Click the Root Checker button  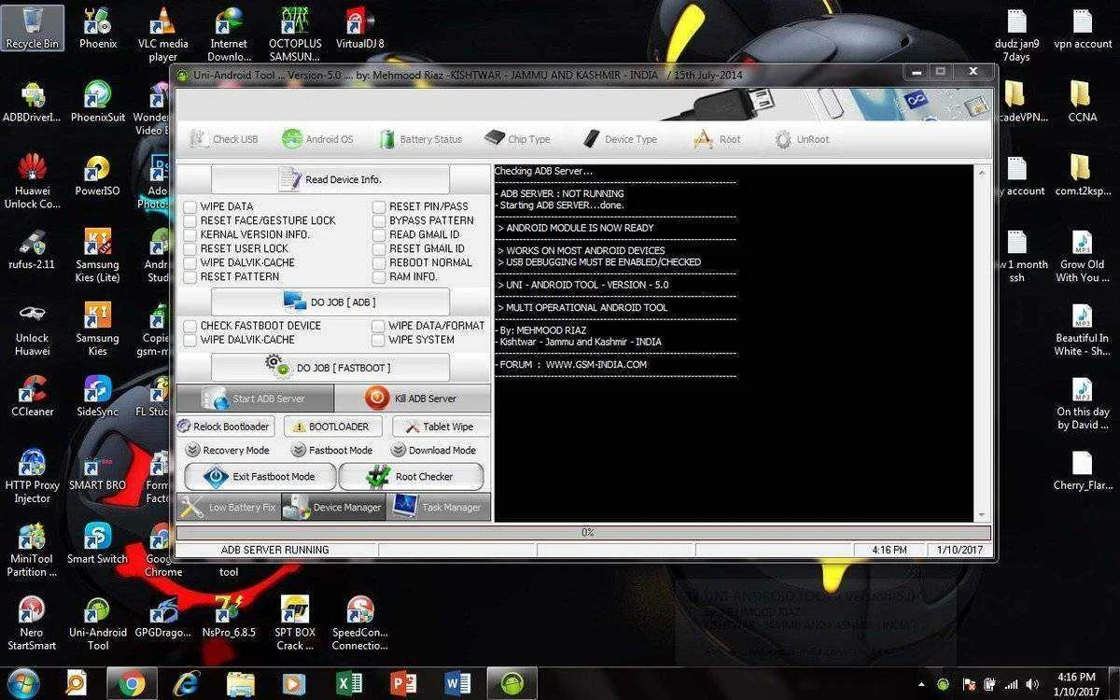[412, 476]
